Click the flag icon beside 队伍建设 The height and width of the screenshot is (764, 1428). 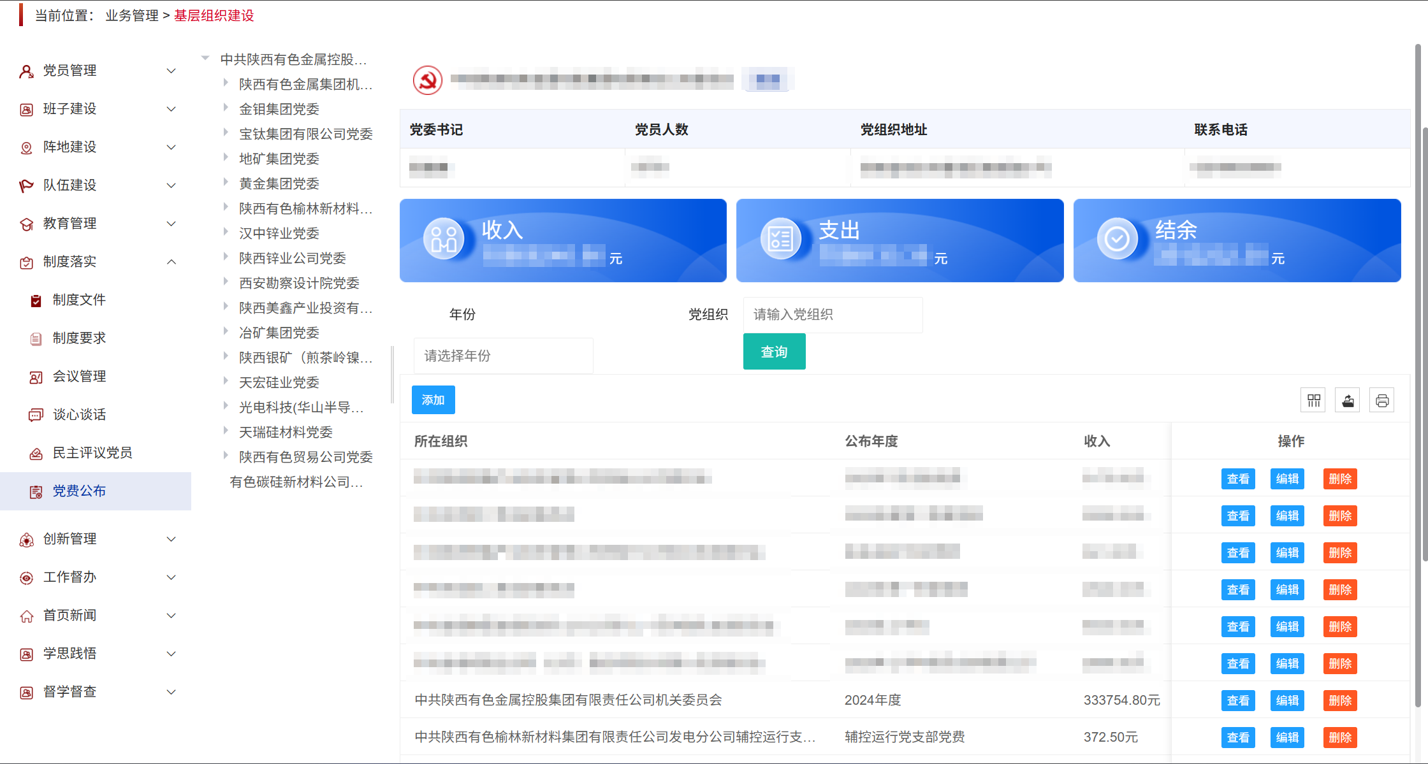click(26, 185)
